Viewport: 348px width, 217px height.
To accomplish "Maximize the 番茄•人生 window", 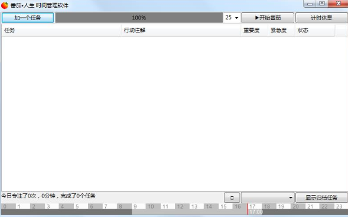I will [322, 4].
